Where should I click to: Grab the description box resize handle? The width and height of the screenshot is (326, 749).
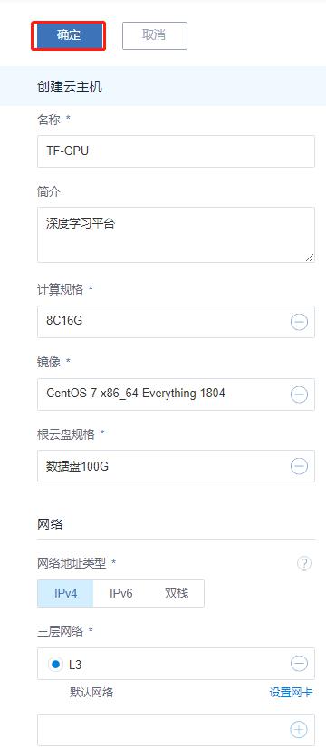[310, 258]
